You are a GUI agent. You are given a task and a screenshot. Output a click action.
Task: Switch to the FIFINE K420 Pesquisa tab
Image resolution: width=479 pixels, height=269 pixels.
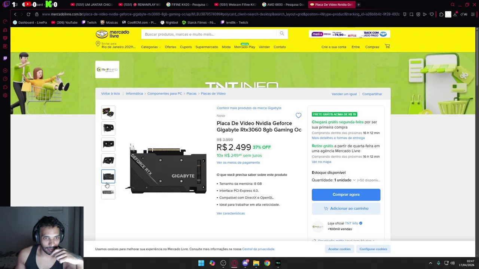[x=187, y=4]
